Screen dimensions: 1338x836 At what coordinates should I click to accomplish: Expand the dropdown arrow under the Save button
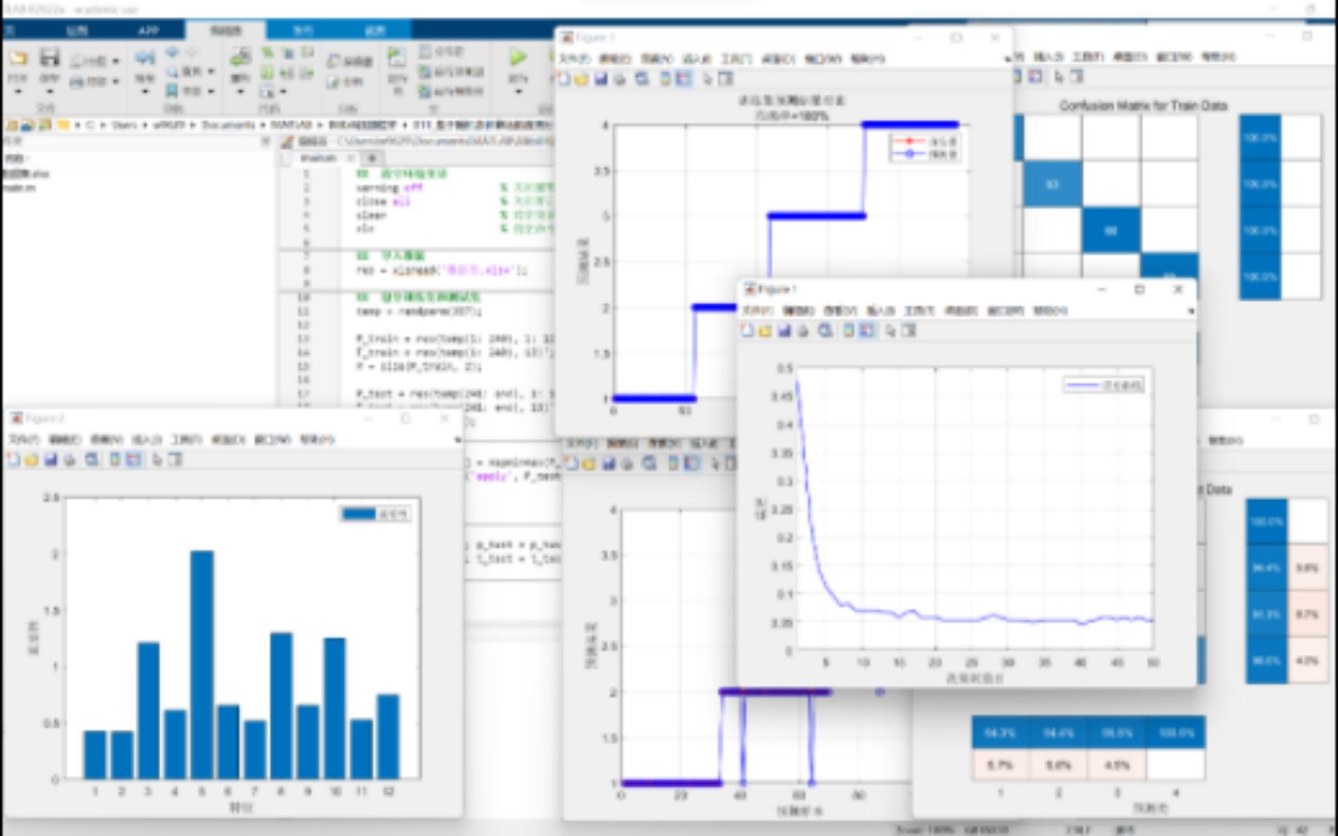pos(50,92)
